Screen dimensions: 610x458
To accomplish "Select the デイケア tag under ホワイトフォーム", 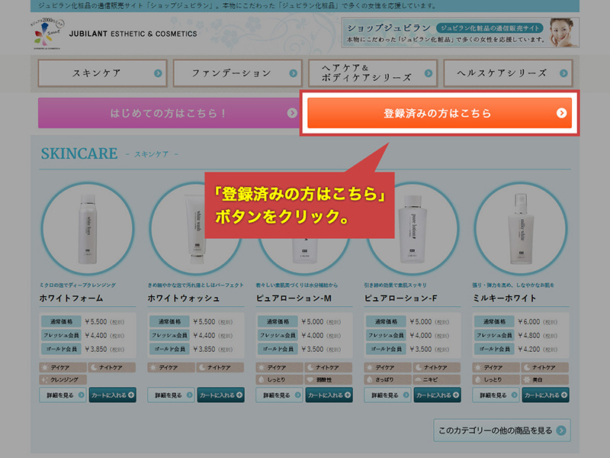I will tap(63, 367).
